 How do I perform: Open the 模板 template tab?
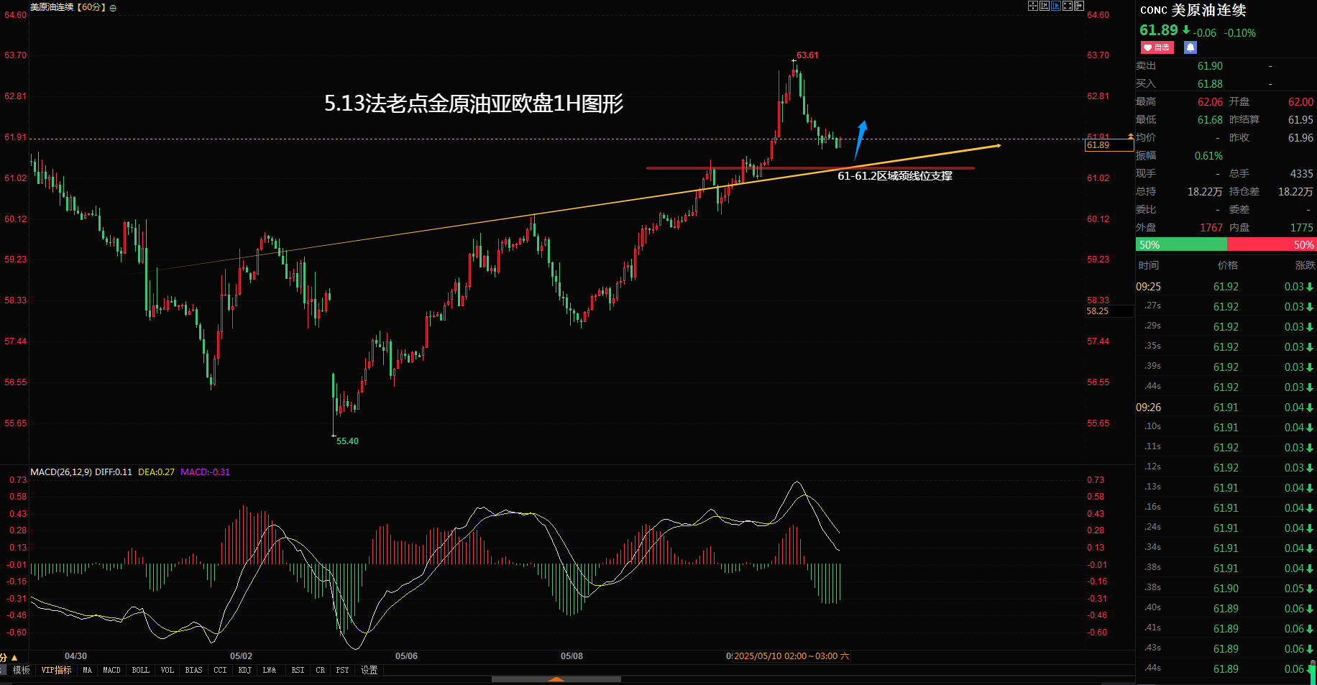[21, 670]
